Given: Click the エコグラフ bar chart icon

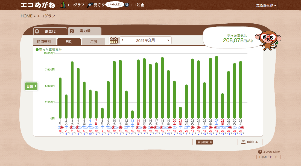Looking at the screenshot, I should coord(63,5).
